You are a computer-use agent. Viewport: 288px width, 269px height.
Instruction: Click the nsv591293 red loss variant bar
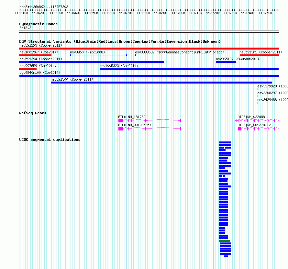[149, 49]
